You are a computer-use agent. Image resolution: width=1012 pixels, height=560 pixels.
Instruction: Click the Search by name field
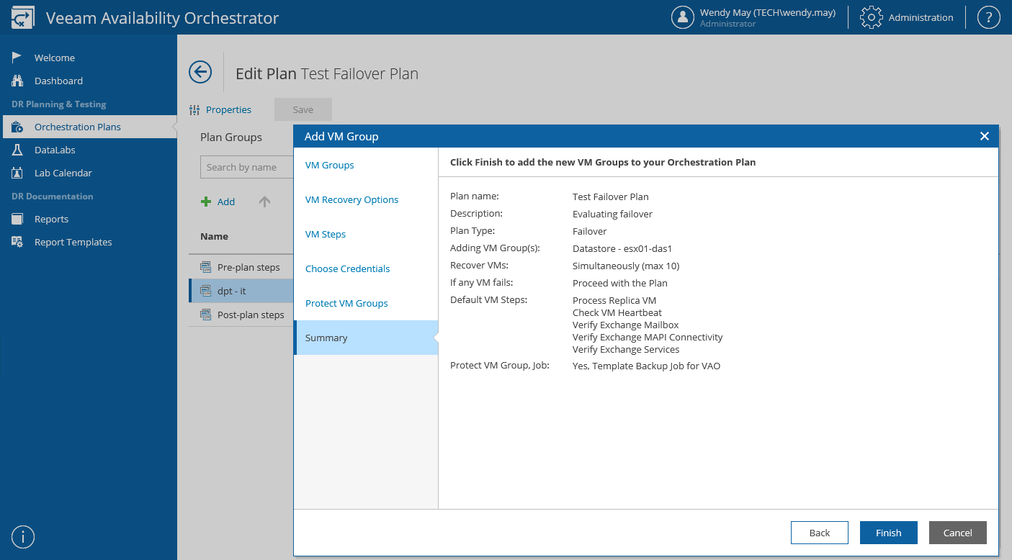pyautogui.click(x=246, y=167)
